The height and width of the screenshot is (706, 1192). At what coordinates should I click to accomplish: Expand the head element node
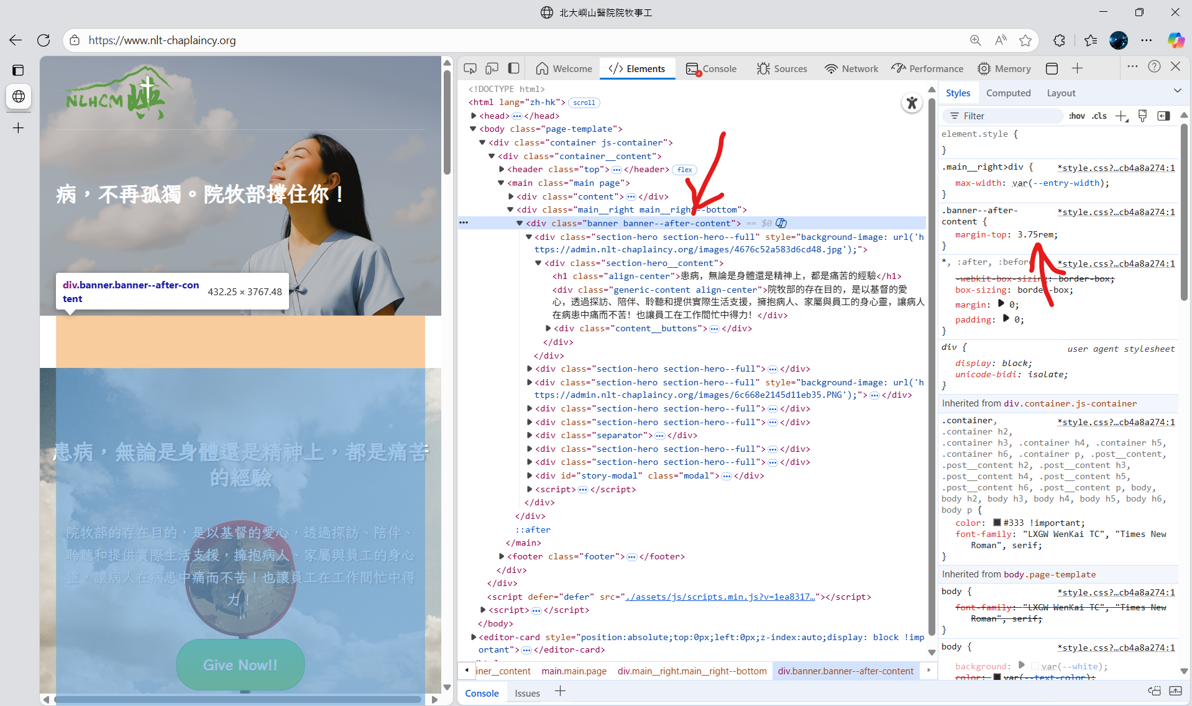(x=474, y=116)
